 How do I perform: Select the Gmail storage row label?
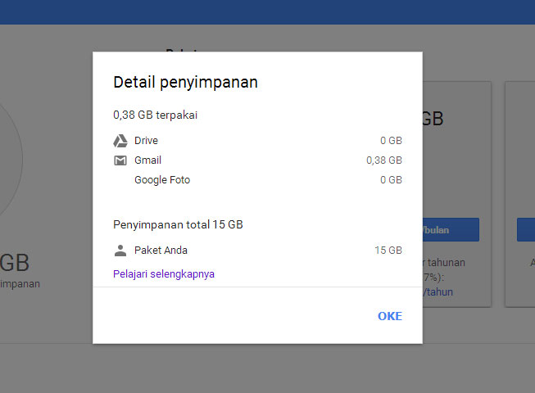147,160
